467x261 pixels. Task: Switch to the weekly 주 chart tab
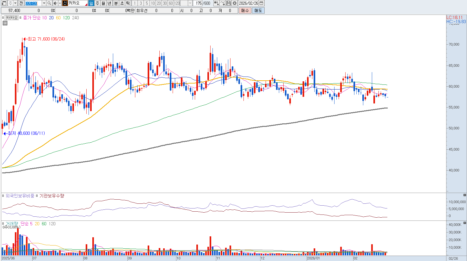97,3
